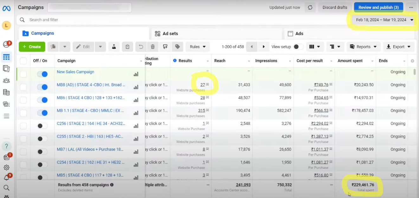Click the Discard drafts button

(335, 7)
